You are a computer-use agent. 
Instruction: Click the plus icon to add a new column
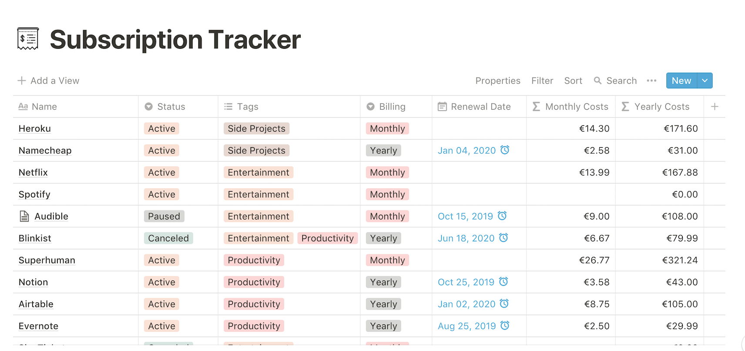pos(715,106)
